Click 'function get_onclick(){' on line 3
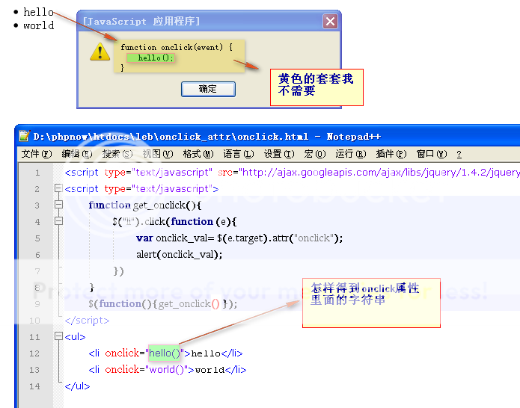The image size is (520, 408). tap(145, 205)
